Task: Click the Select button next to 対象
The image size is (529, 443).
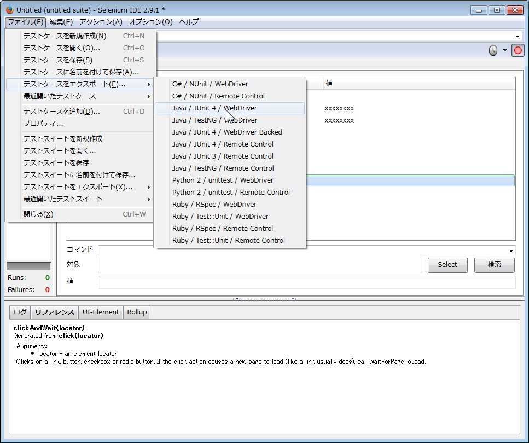Action: pyautogui.click(x=447, y=265)
